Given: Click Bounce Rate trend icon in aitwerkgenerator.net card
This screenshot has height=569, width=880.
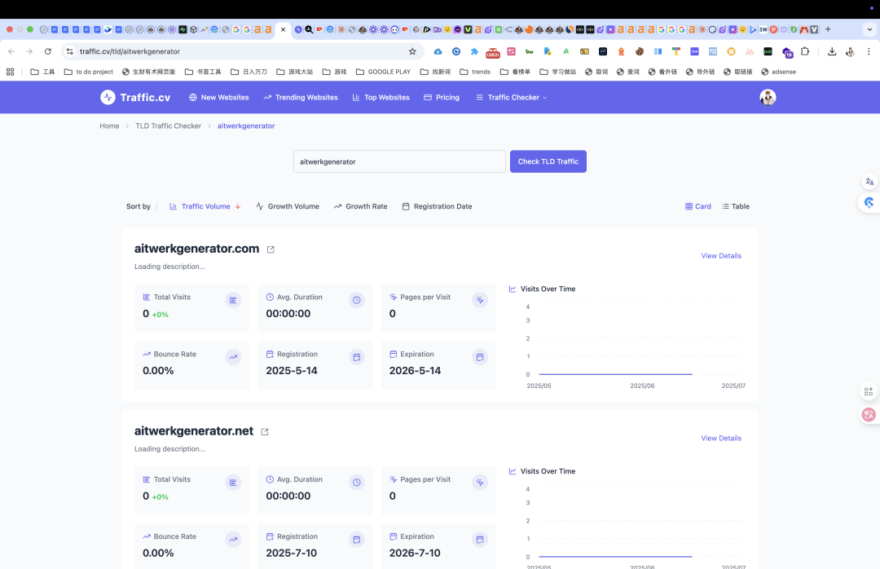Looking at the screenshot, I should 233,540.
